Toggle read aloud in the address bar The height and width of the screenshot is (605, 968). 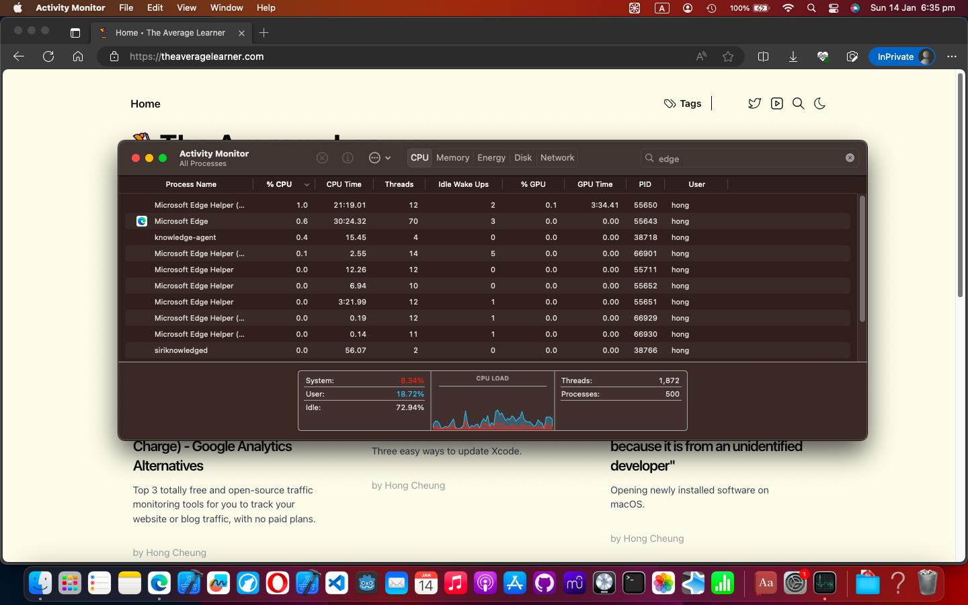pos(700,56)
